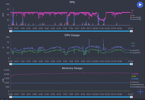This screenshot has width=145, height=100.
Task: Click the pink '60' FPS value
Action: [132, 11]
